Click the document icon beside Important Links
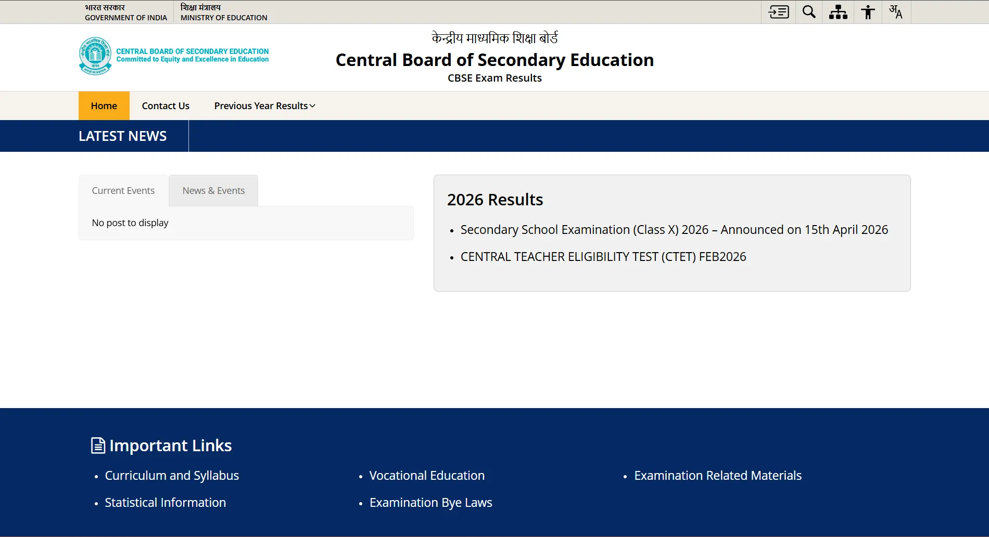The height and width of the screenshot is (537, 989). point(98,444)
